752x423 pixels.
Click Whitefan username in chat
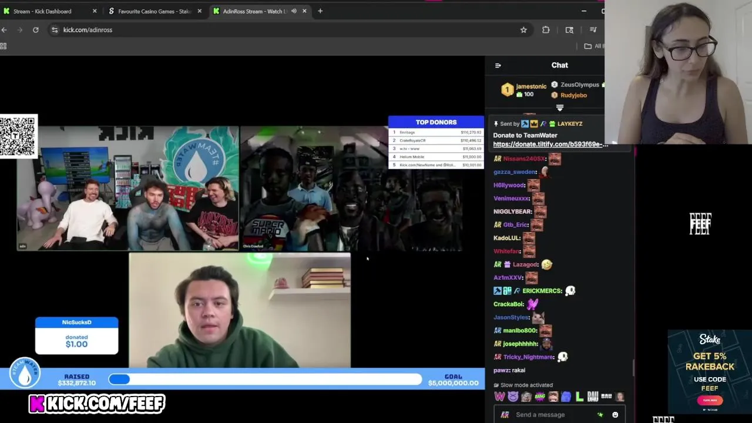pos(507,251)
